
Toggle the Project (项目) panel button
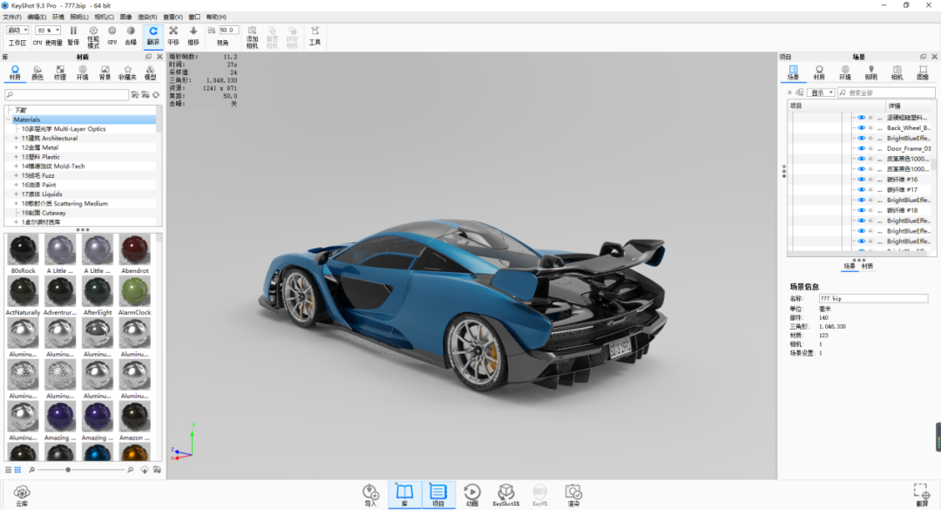pyautogui.click(x=438, y=495)
